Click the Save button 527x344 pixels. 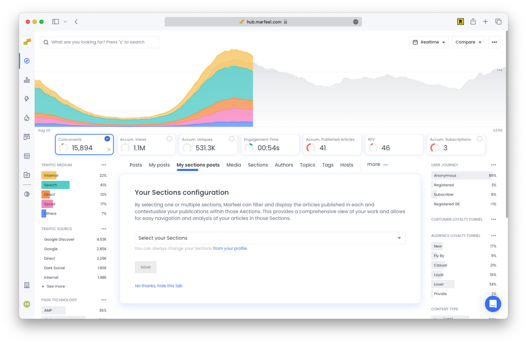(145, 267)
